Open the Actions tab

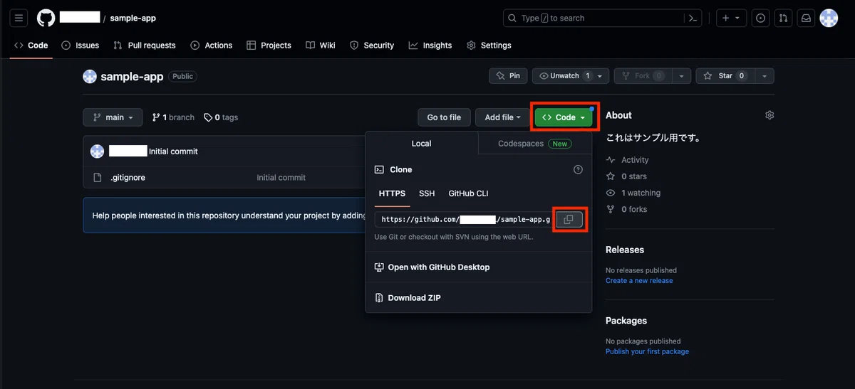(212, 46)
